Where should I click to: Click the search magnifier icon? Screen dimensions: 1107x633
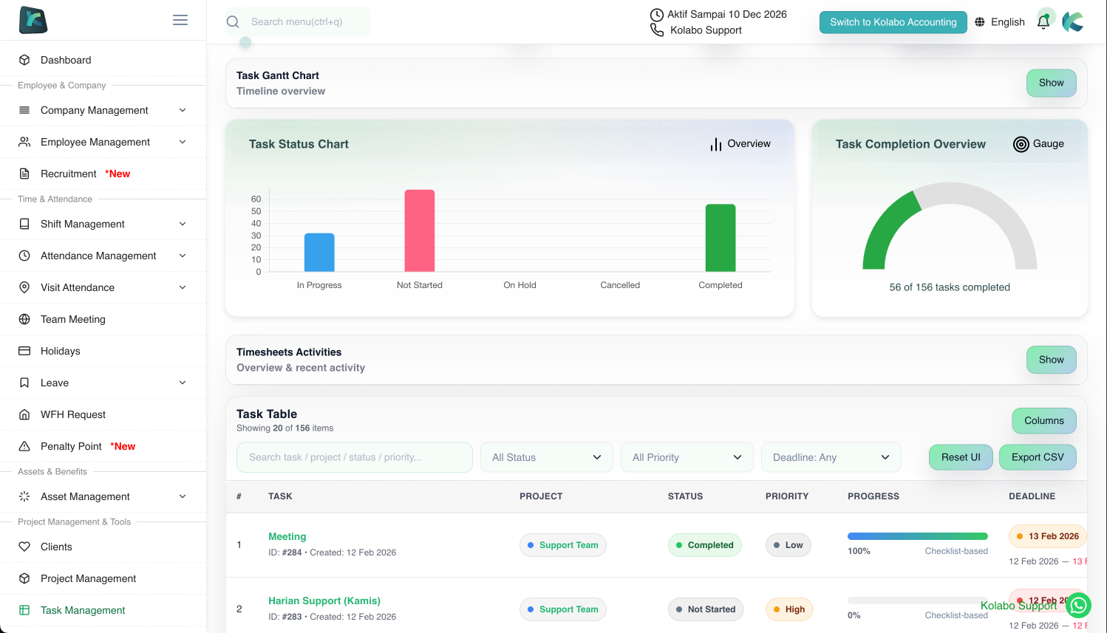tap(233, 22)
